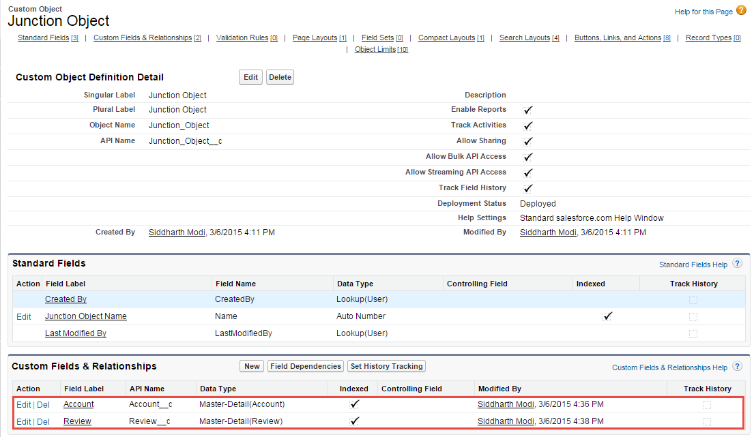Open Field Dependencies
This screenshot has width=754, height=437.
tap(305, 366)
